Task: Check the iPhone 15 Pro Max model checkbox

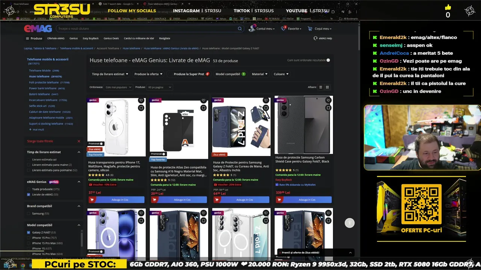Action: click(29, 243)
